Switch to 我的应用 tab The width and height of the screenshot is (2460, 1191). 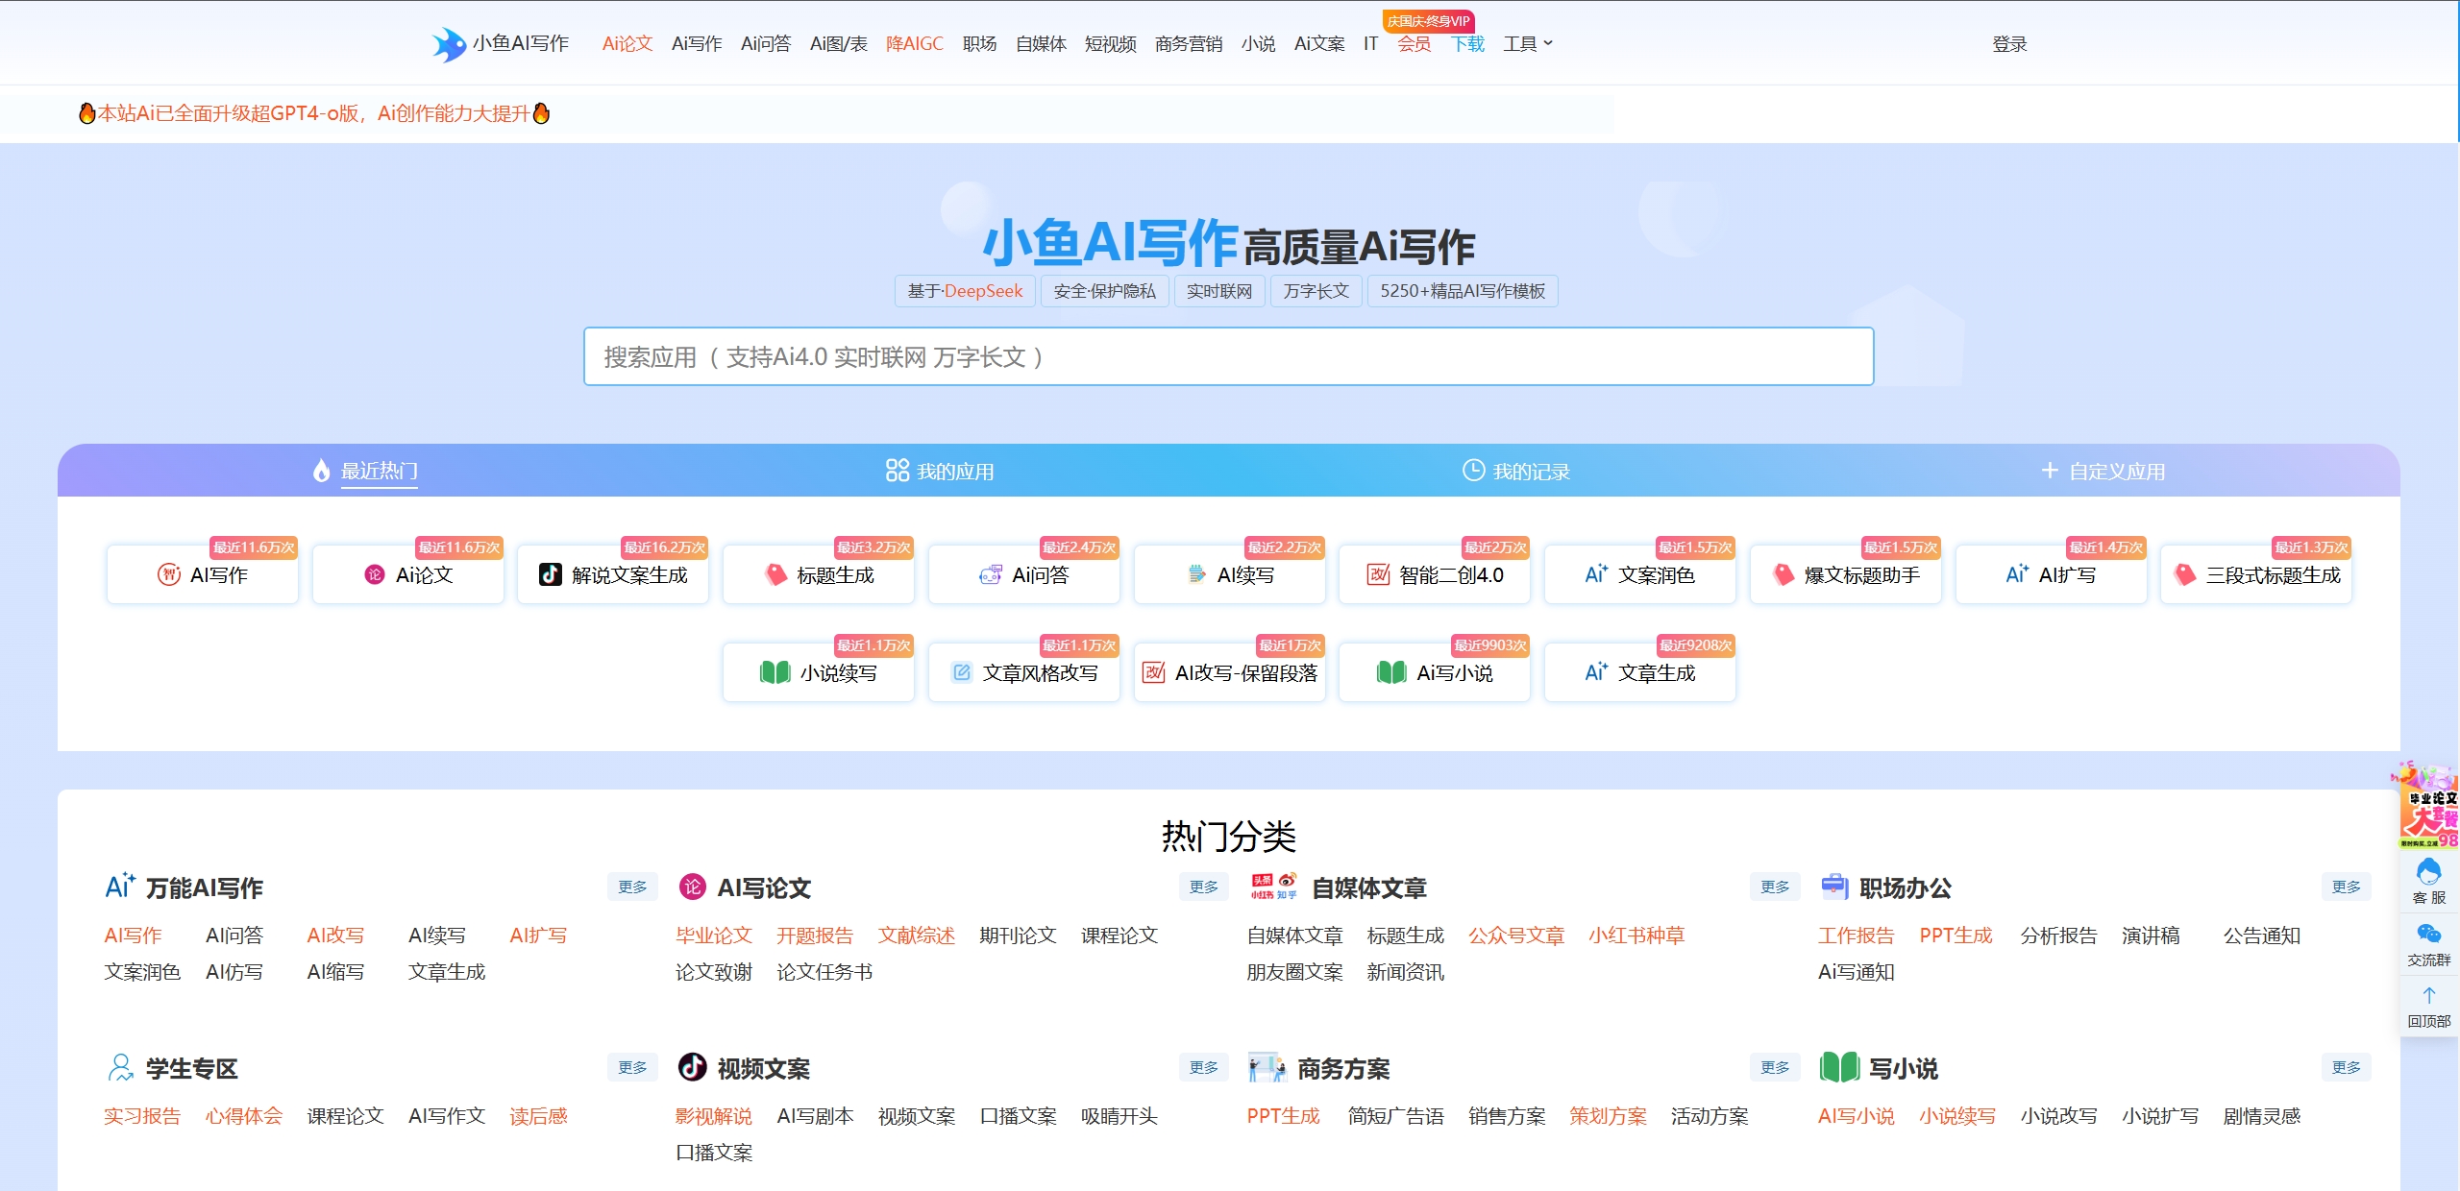tap(940, 471)
